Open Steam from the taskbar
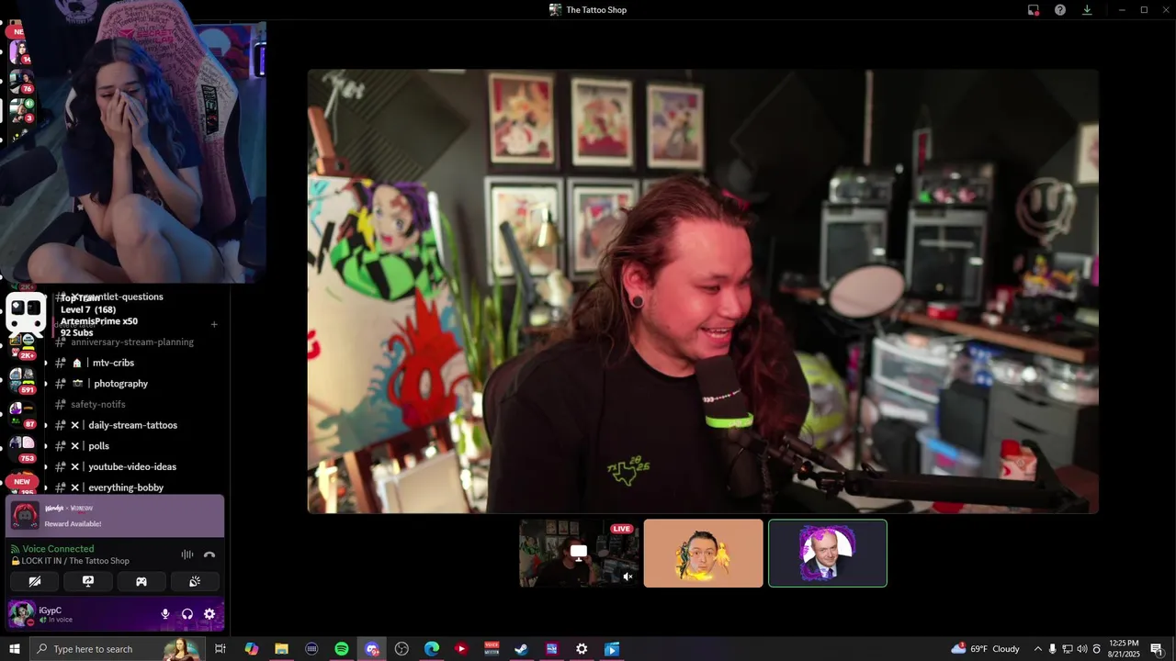 pyautogui.click(x=521, y=649)
